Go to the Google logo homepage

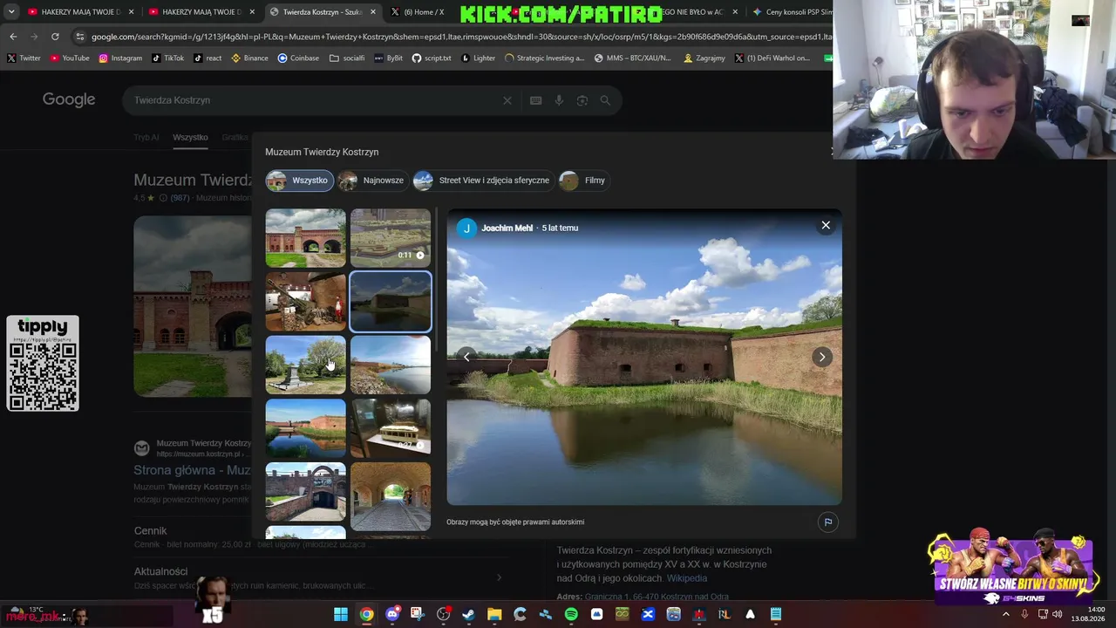pos(69,99)
